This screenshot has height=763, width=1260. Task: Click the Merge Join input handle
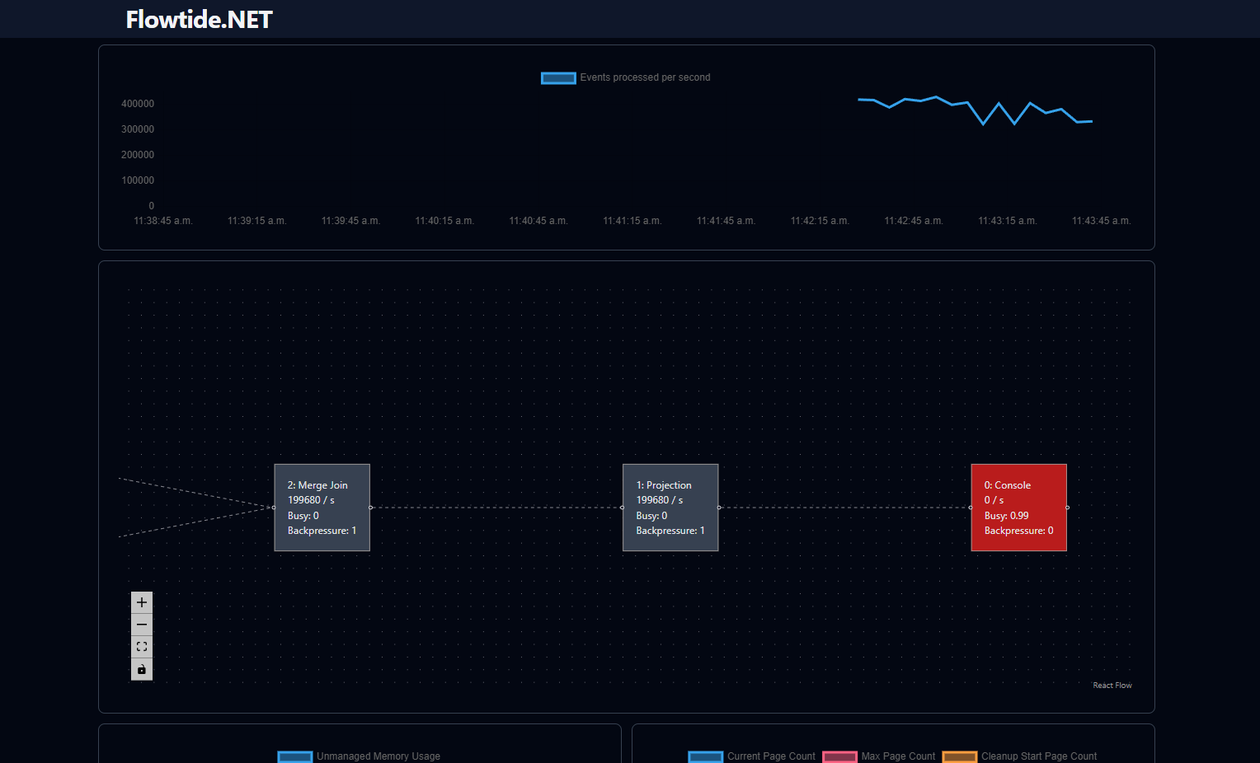click(274, 508)
